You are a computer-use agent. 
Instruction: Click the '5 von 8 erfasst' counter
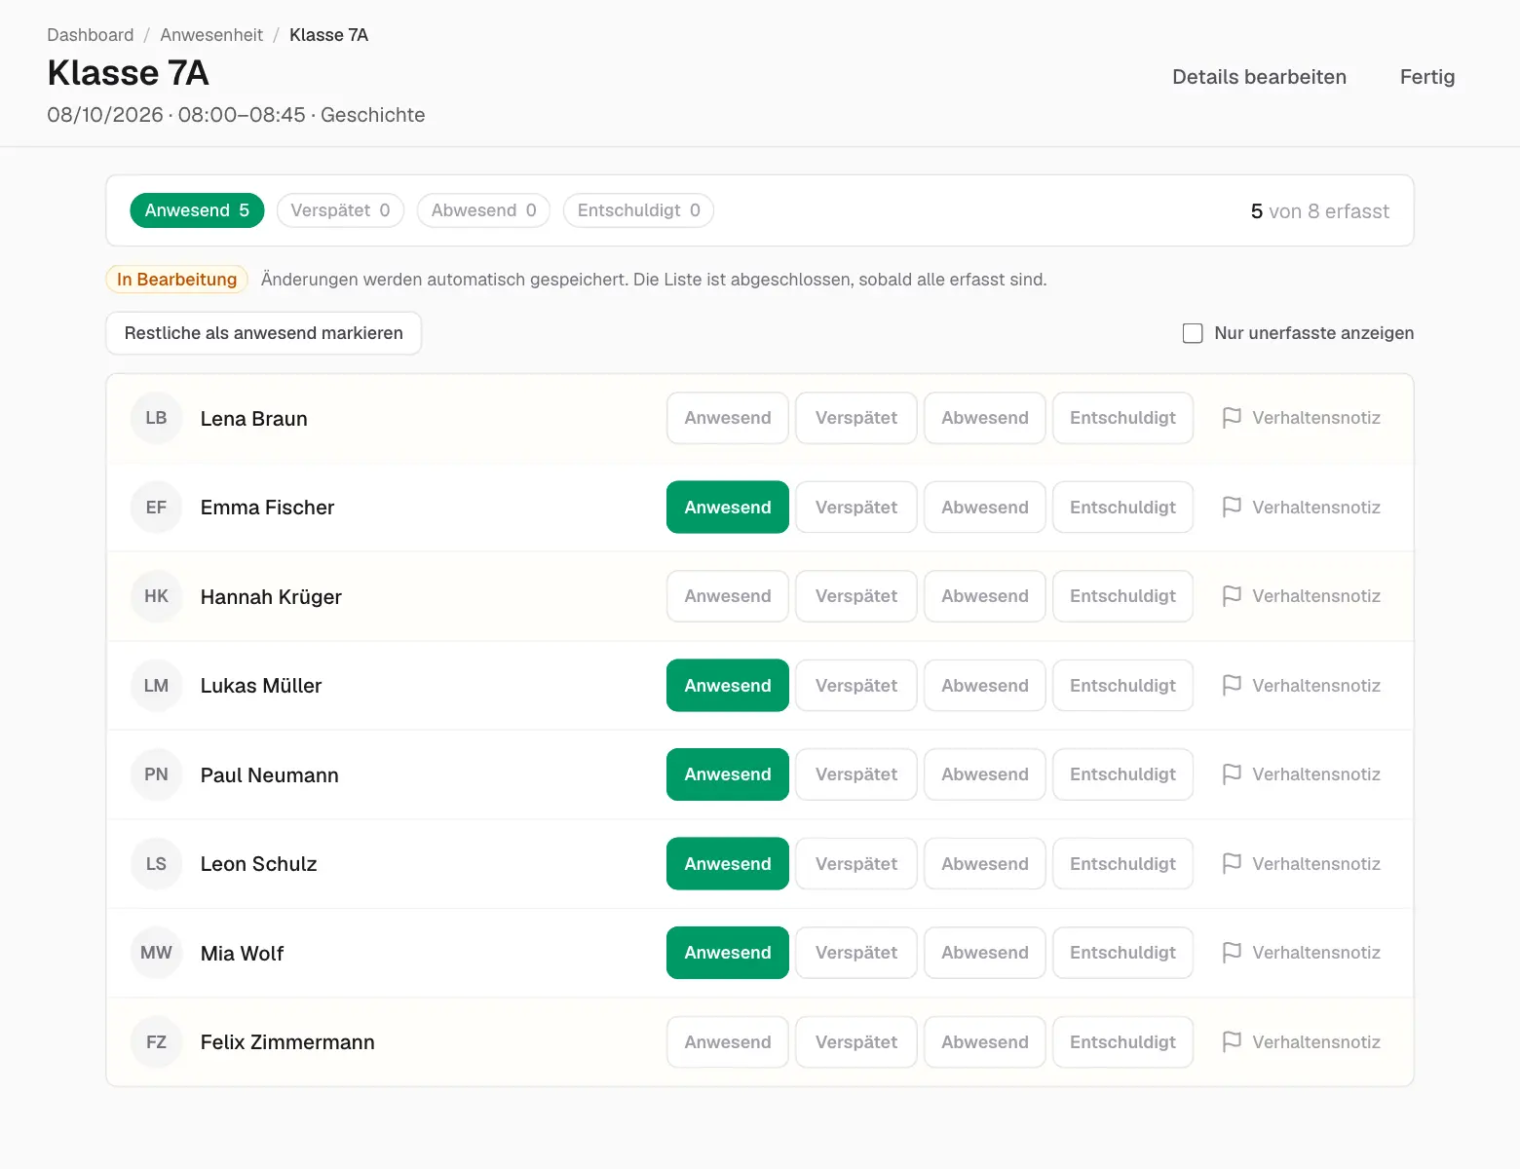coord(1320,211)
